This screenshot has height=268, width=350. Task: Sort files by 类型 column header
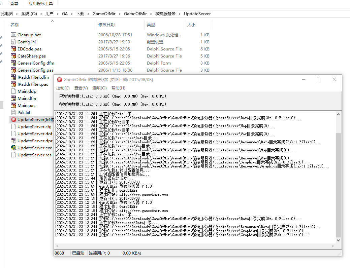[151, 25]
